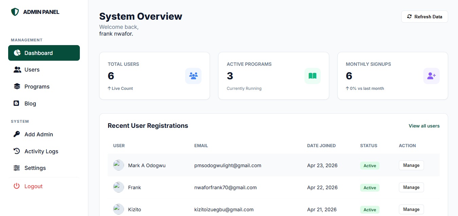Click the Active status badge for Frank
458x216 pixels.
tap(370, 188)
